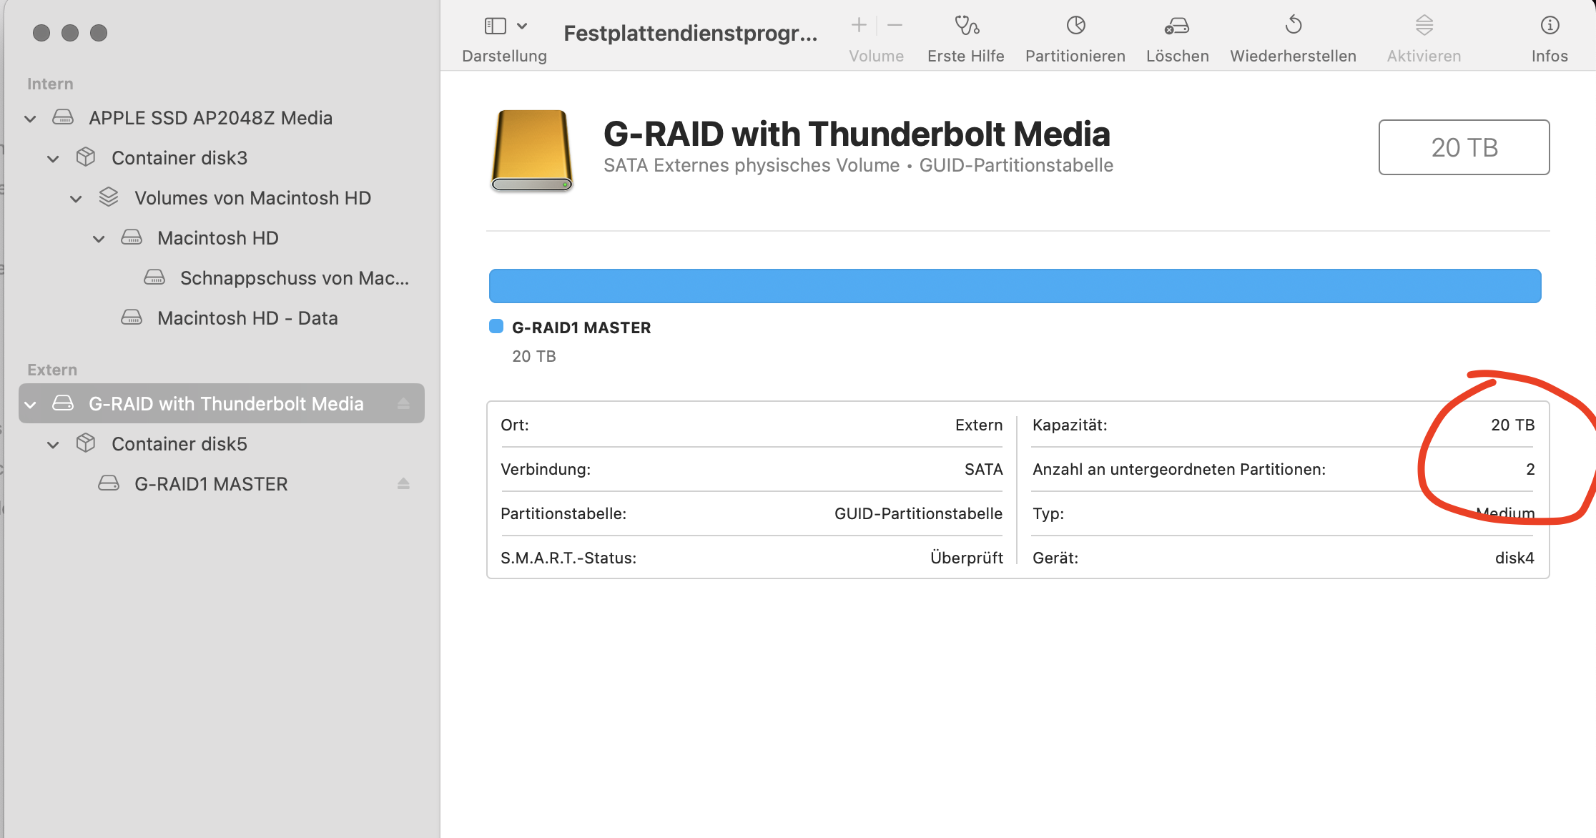
Task: Select Macintosh HD - Data volume
Action: pos(247,318)
